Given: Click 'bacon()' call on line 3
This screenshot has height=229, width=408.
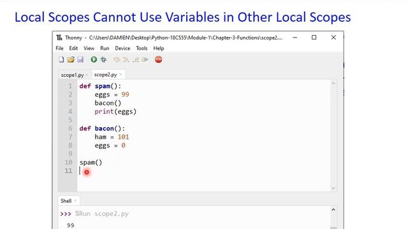Looking at the screenshot, I should [108, 103].
